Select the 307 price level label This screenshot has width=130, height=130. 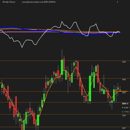124,128
